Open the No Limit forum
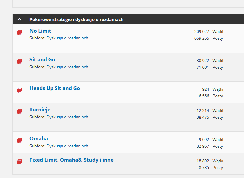This screenshot has height=178, width=244. tap(40, 31)
